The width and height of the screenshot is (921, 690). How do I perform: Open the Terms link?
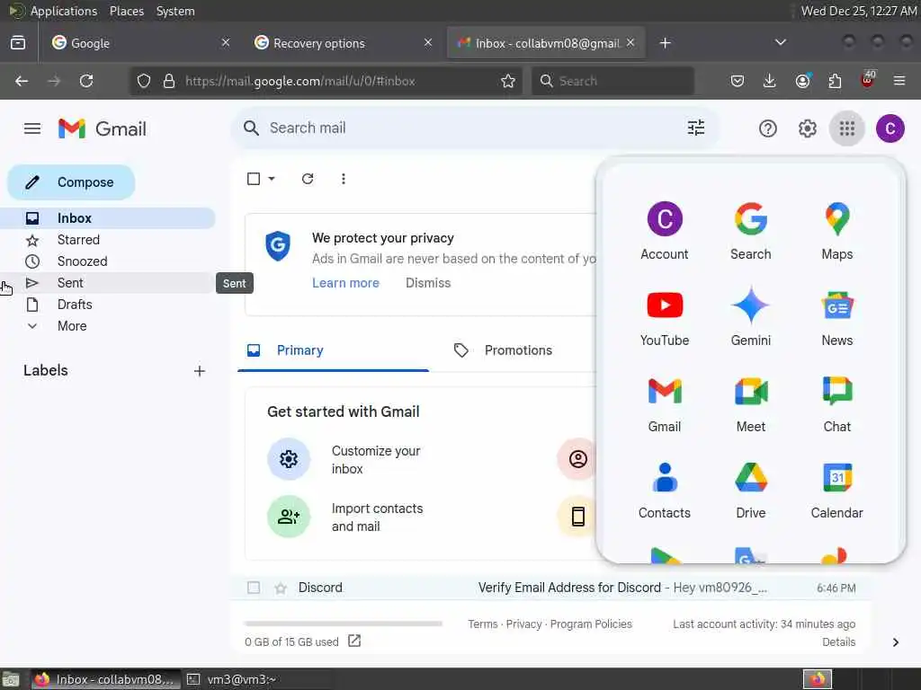(x=483, y=624)
